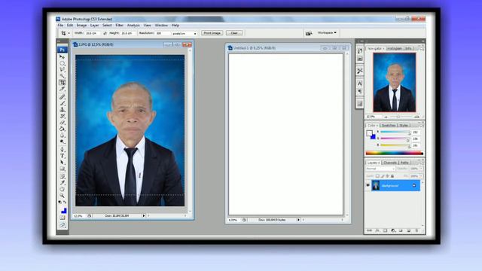Switch to the Channels tab
This screenshot has height=271, width=482.
coord(390,163)
